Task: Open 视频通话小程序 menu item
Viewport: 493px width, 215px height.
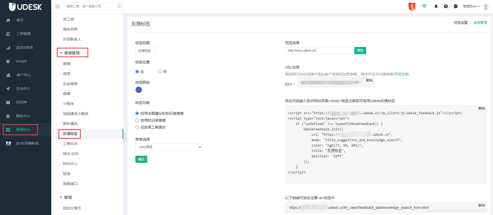Action: 76,114
